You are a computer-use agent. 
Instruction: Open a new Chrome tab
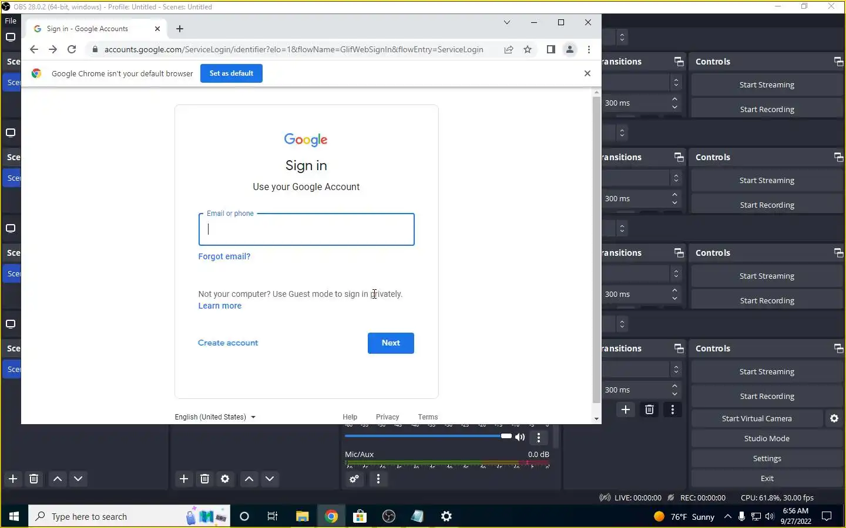180,29
